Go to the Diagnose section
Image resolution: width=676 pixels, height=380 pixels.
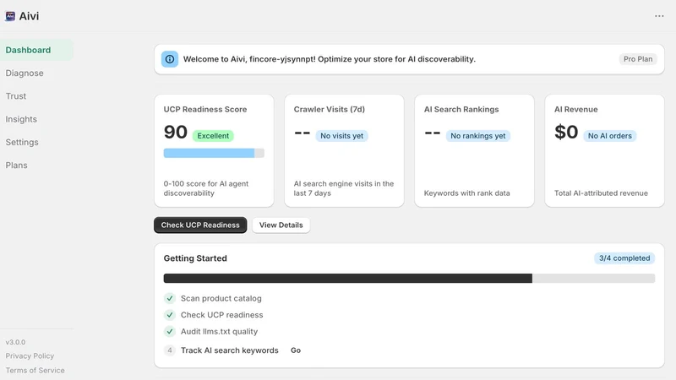(x=25, y=73)
